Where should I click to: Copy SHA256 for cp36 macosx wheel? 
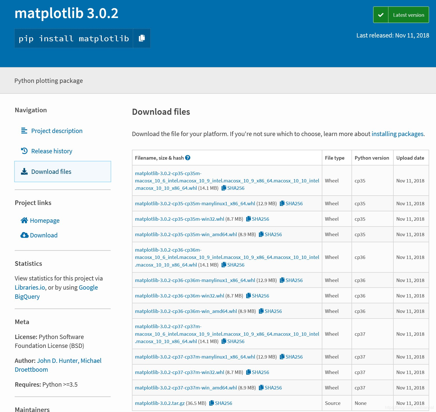point(233,265)
